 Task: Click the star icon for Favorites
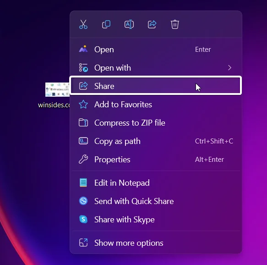[83, 104]
